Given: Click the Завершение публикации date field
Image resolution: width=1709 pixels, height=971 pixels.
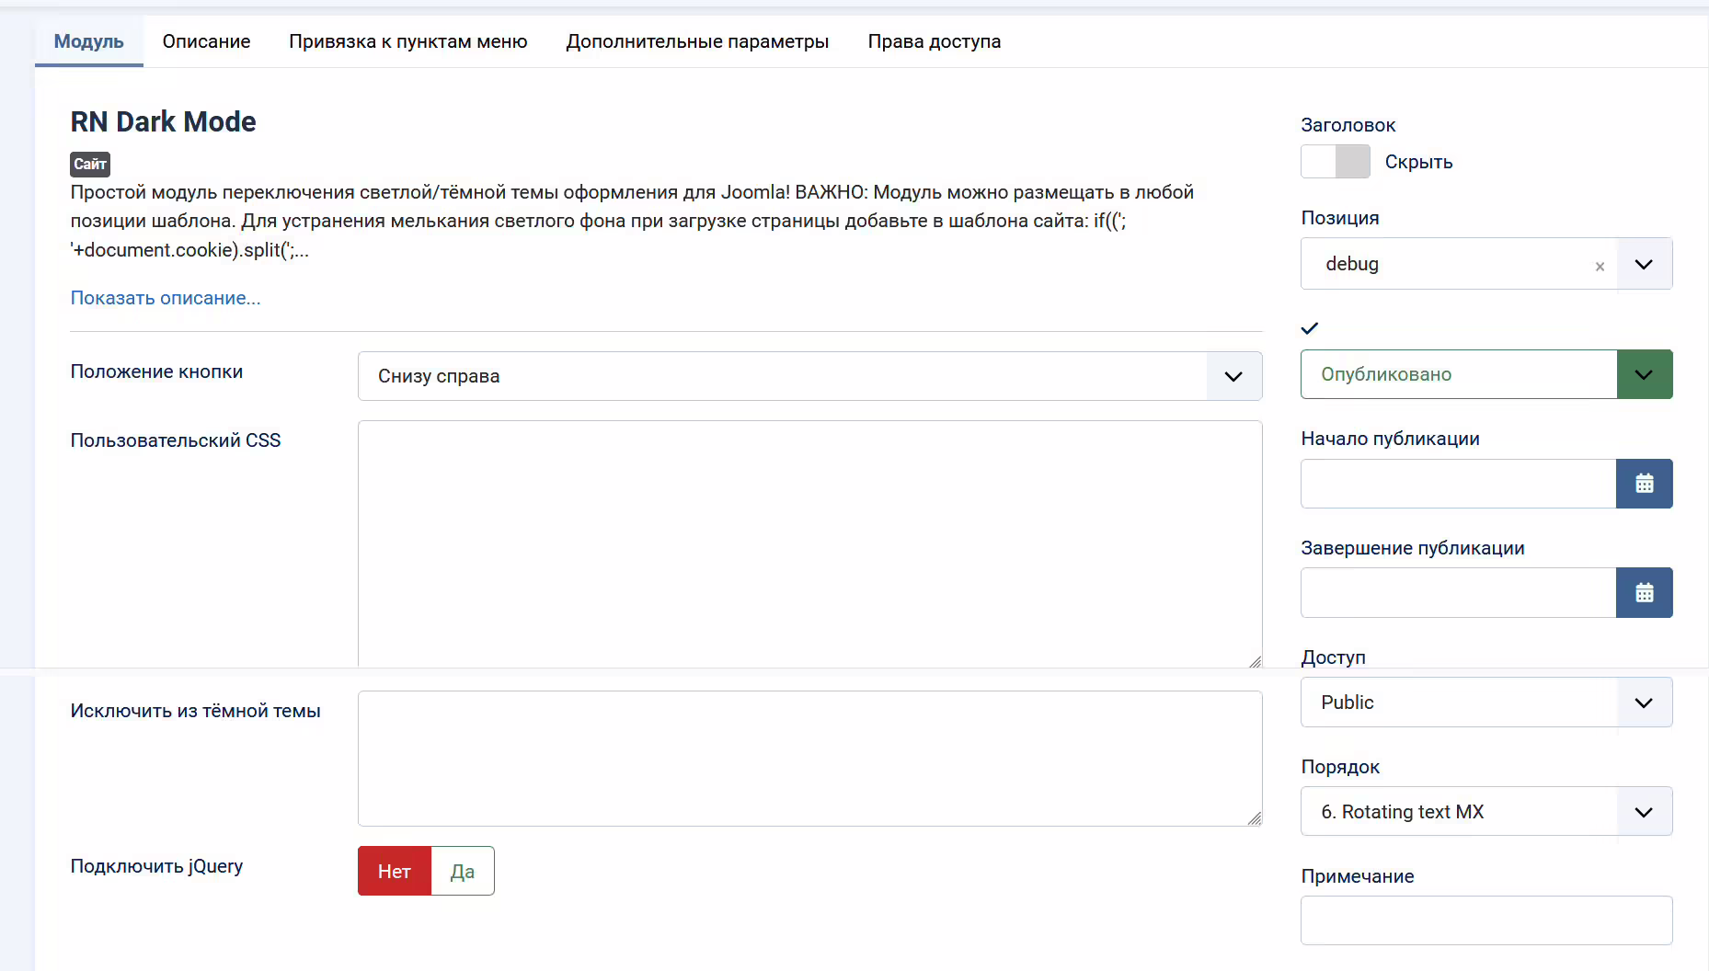Looking at the screenshot, I should (1458, 593).
